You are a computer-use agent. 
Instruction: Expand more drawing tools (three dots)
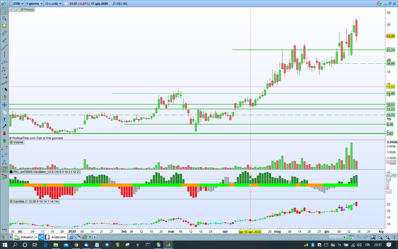click(x=4, y=230)
